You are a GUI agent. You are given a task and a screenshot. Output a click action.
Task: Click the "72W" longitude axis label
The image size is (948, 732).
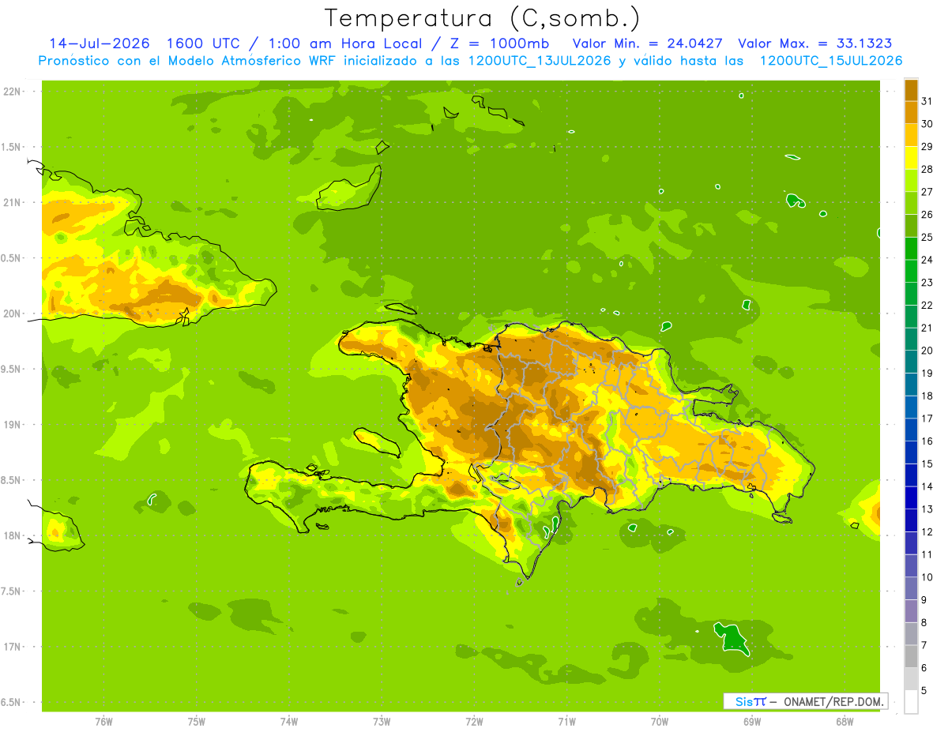(x=474, y=721)
